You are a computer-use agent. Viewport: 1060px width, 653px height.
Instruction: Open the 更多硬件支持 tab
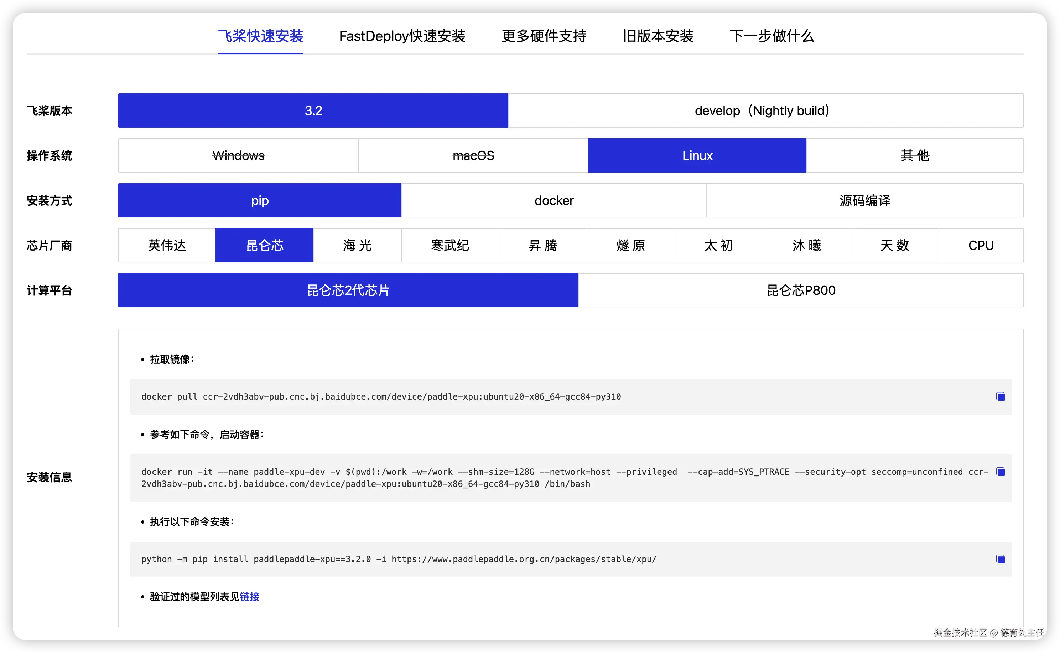(x=544, y=36)
